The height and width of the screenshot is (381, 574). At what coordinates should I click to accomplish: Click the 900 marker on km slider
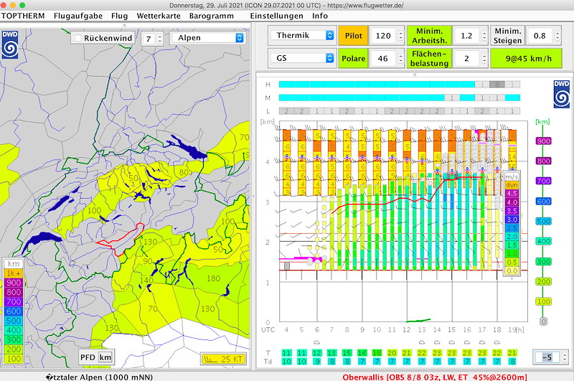[543, 141]
